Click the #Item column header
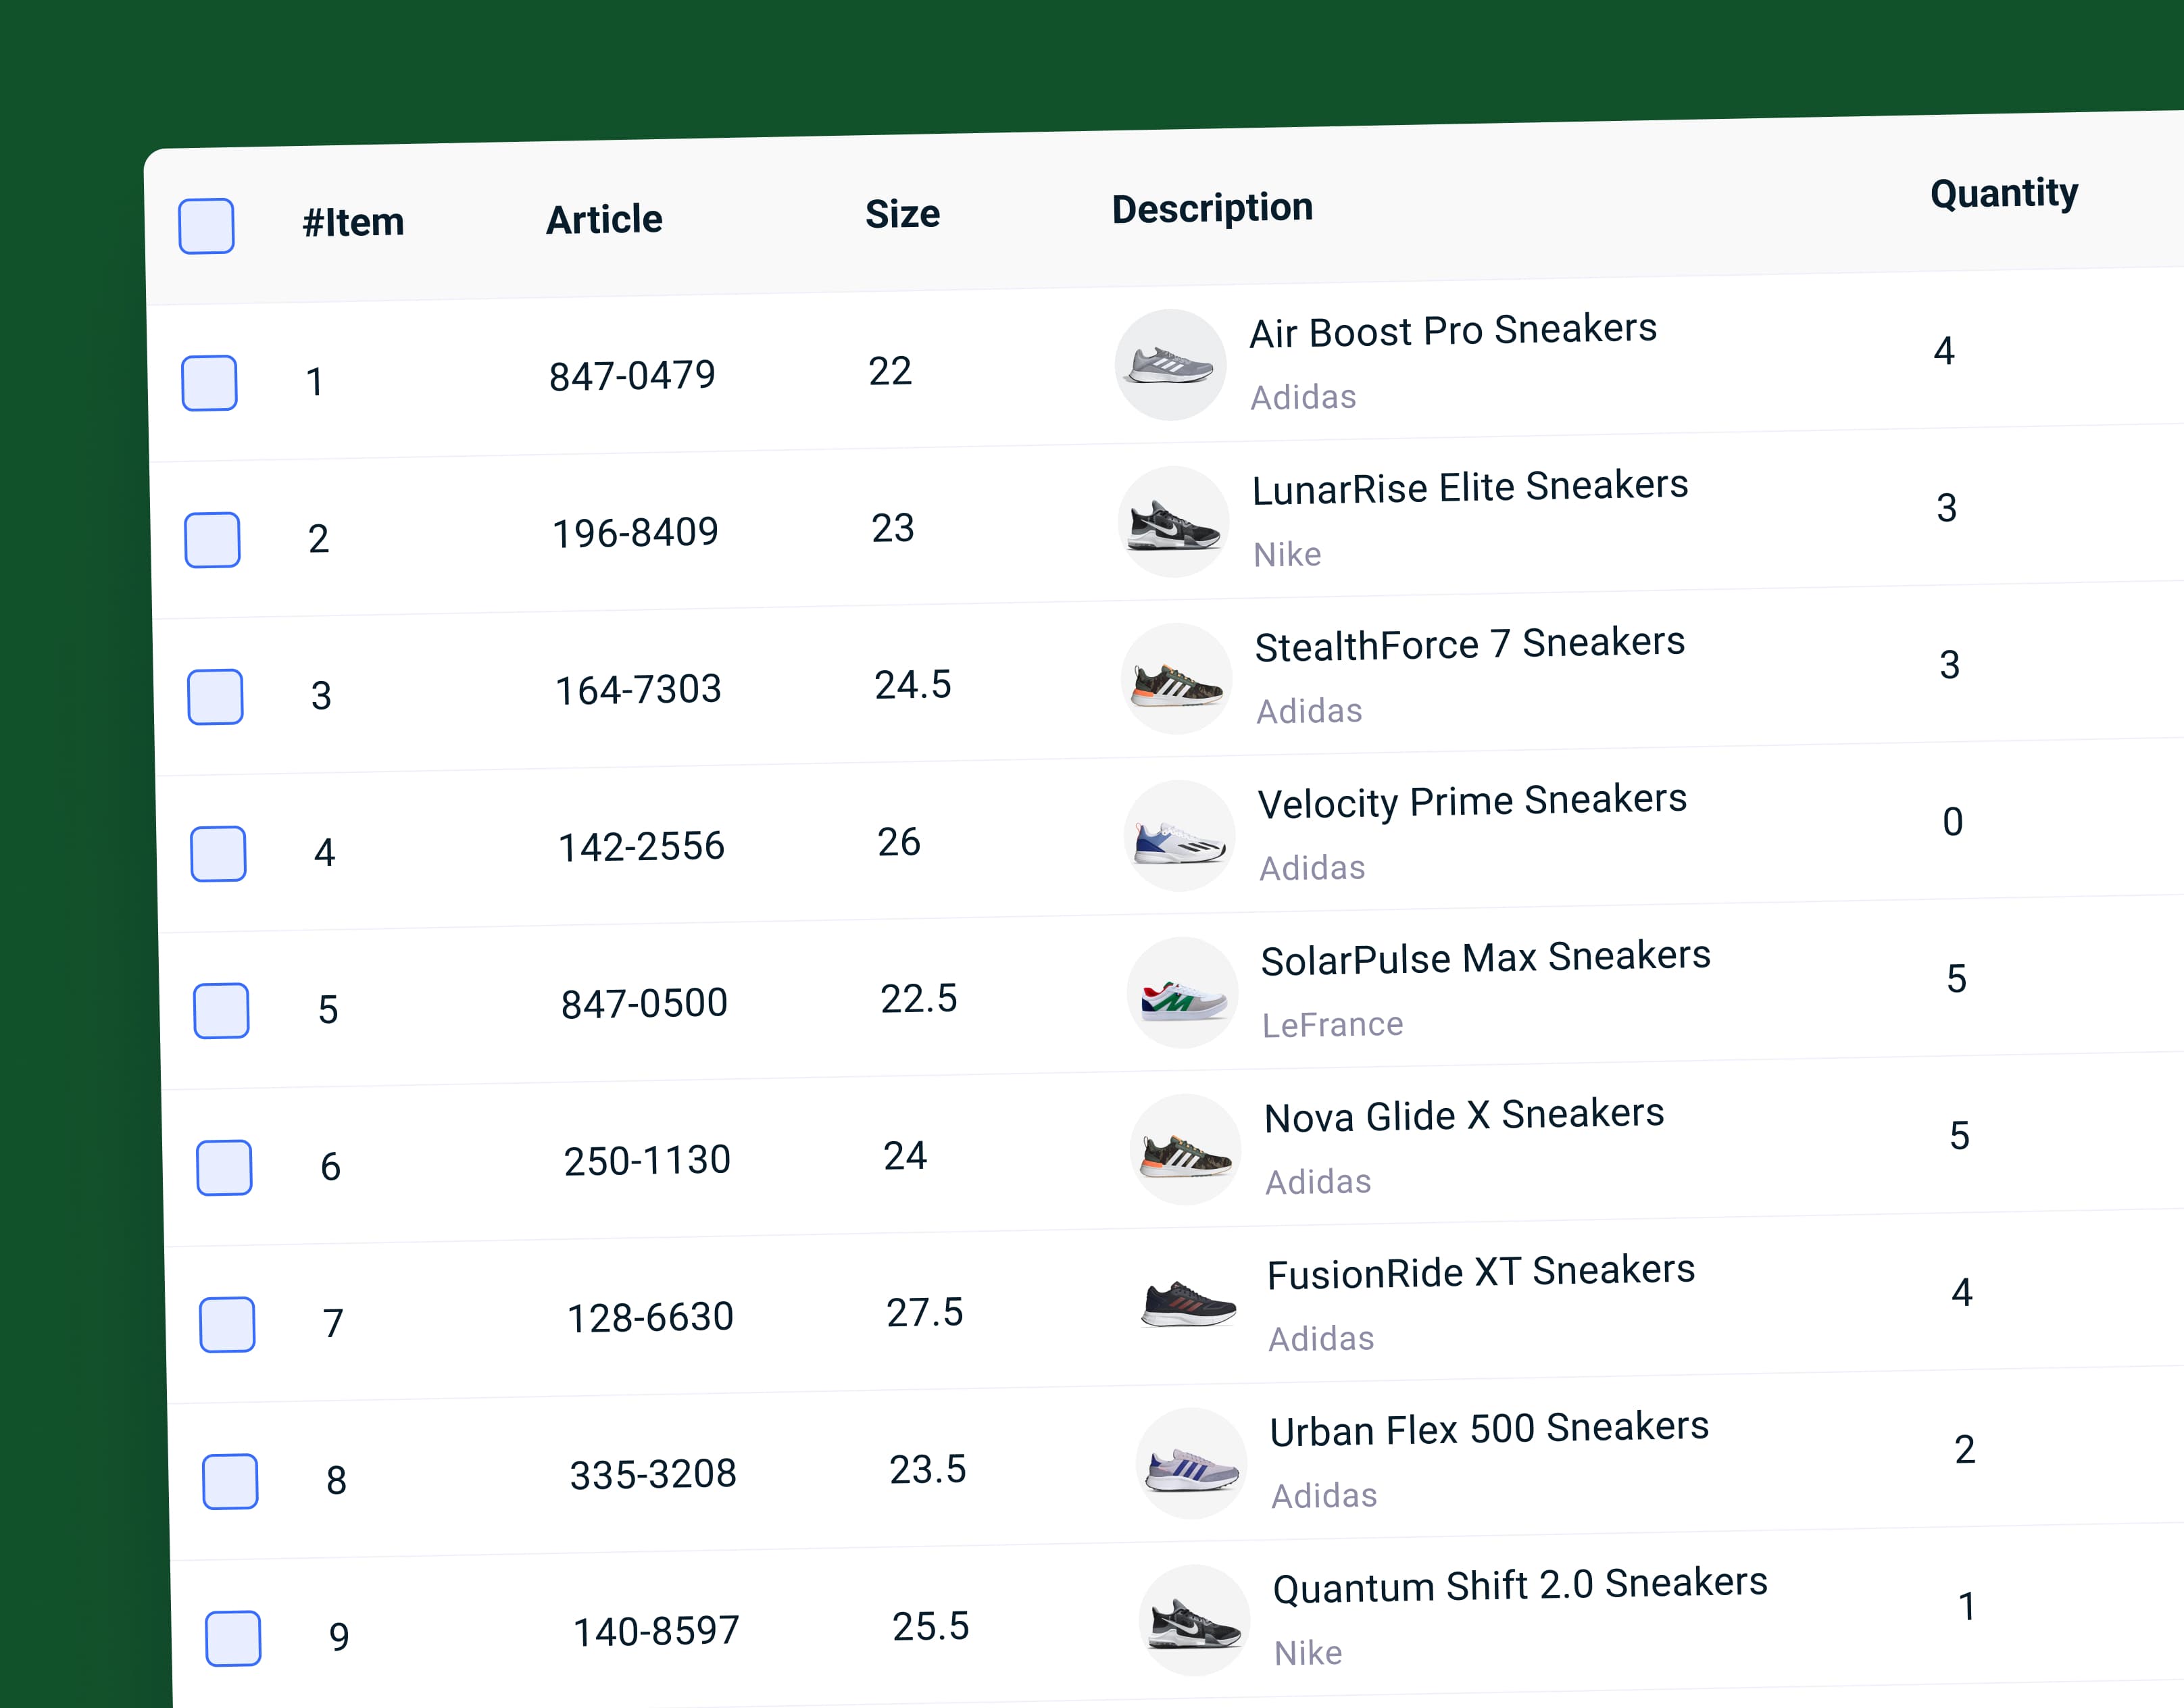 tap(353, 222)
